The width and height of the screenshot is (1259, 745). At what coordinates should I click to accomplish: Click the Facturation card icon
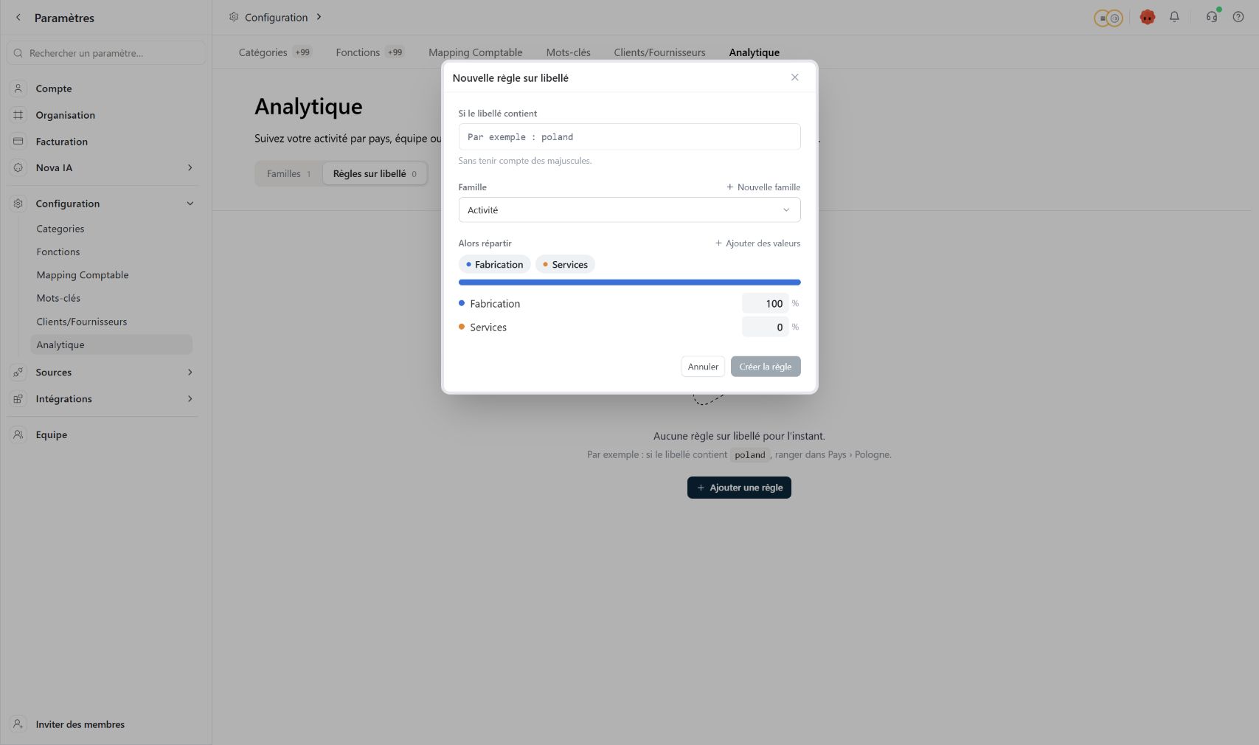coord(18,142)
